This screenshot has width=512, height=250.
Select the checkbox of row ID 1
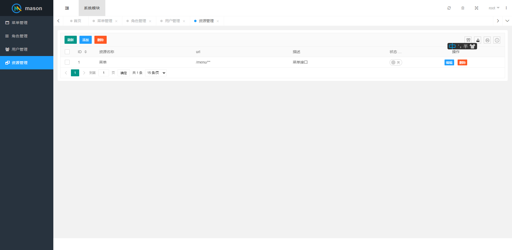(x=67, y=62)
